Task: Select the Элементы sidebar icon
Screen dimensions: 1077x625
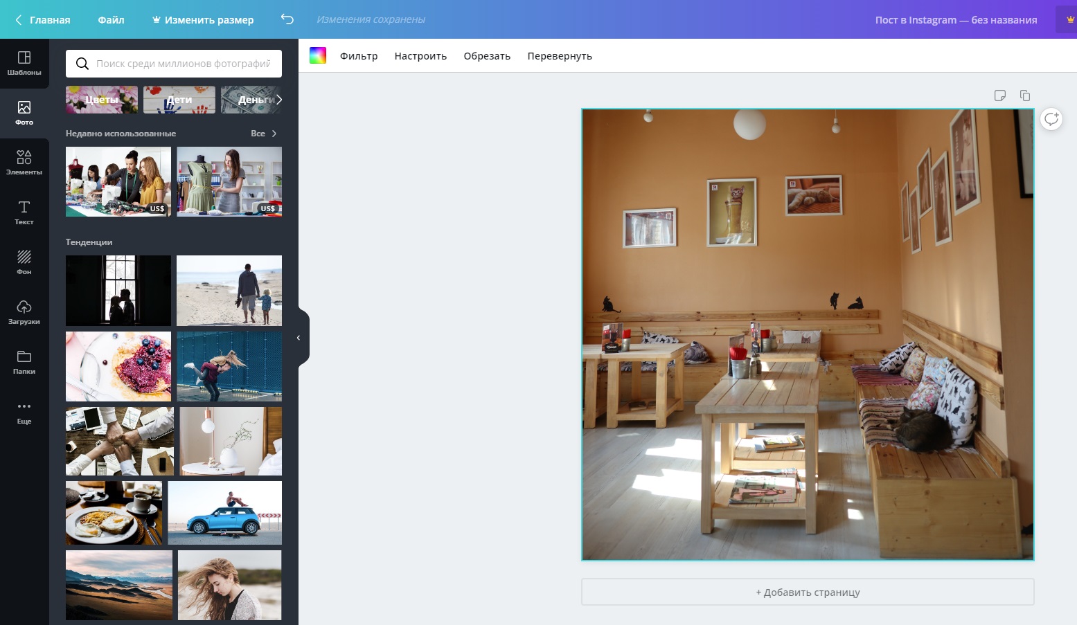Action: (x=24, y=163)
